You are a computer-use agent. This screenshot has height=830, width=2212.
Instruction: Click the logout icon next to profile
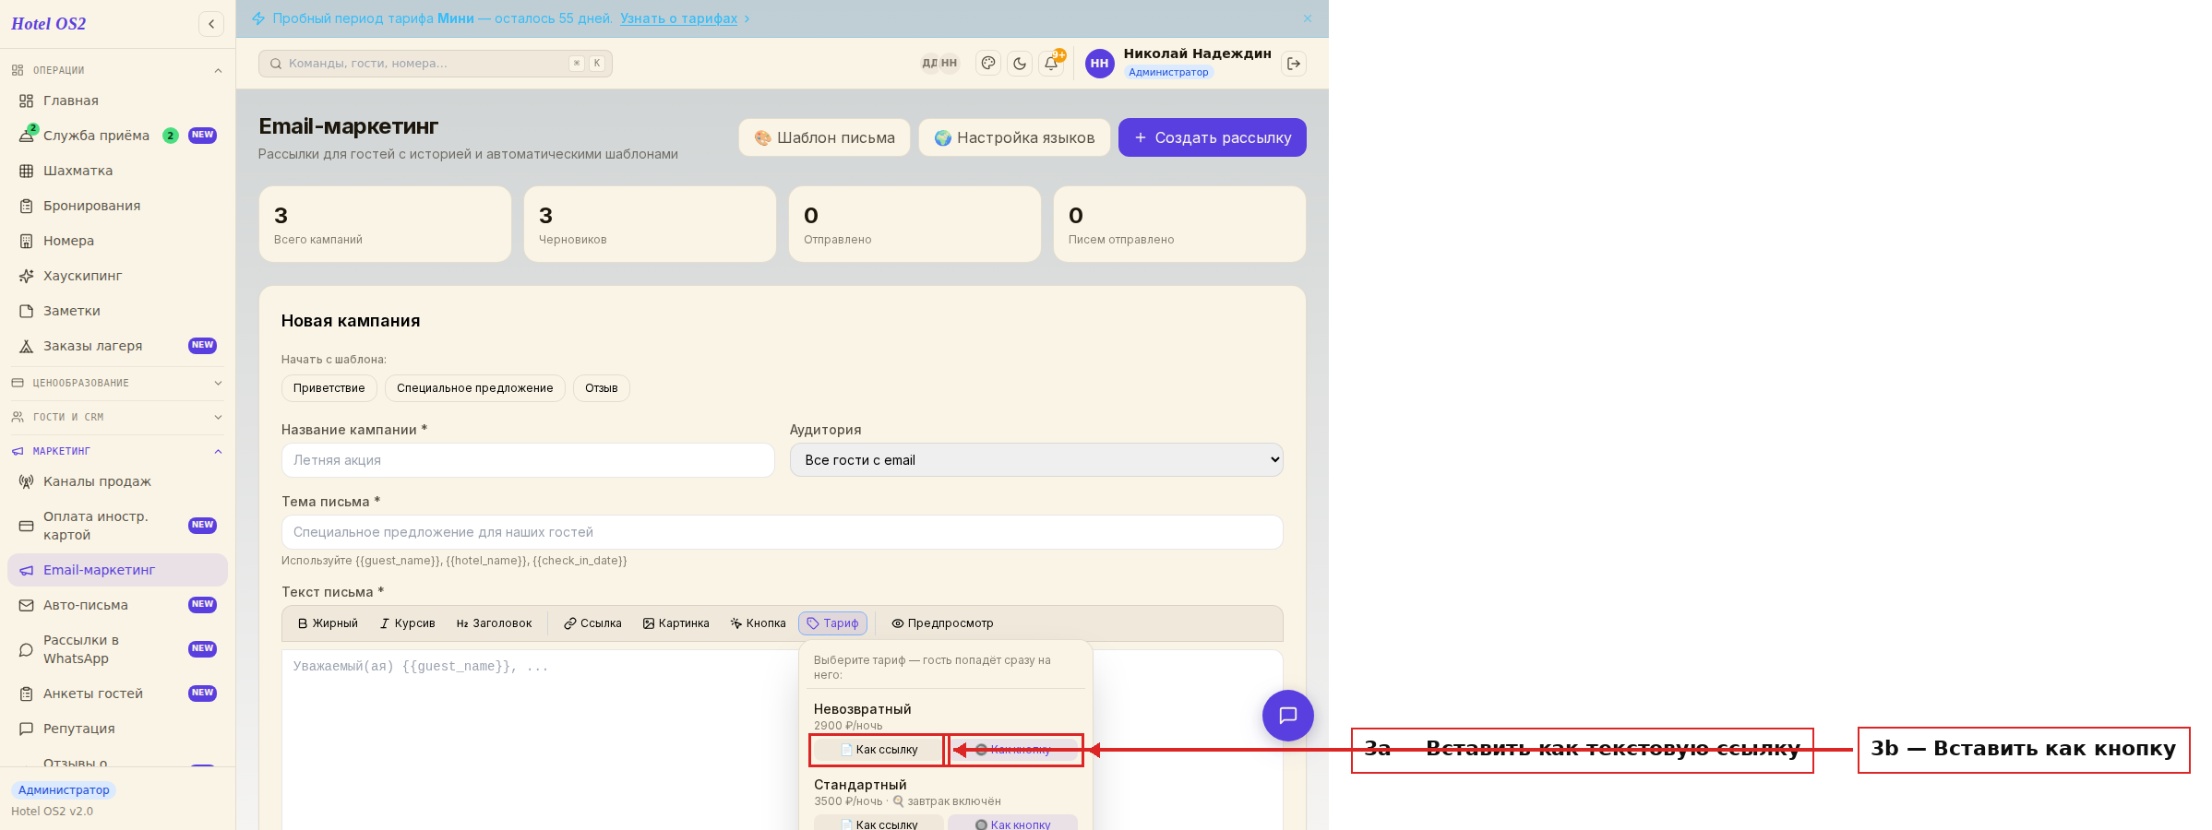[x=1294, y=64]
